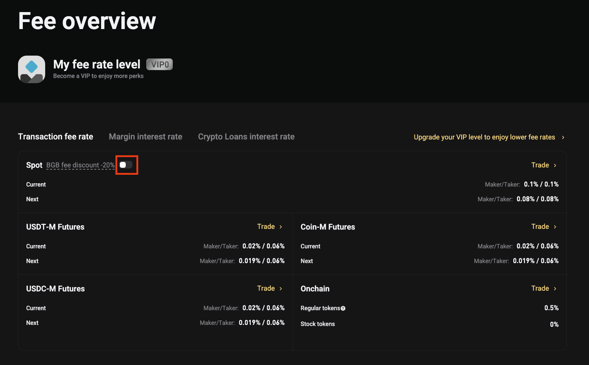
Task: Switch to Margin interest rate tab
Action: click(146, 137)
